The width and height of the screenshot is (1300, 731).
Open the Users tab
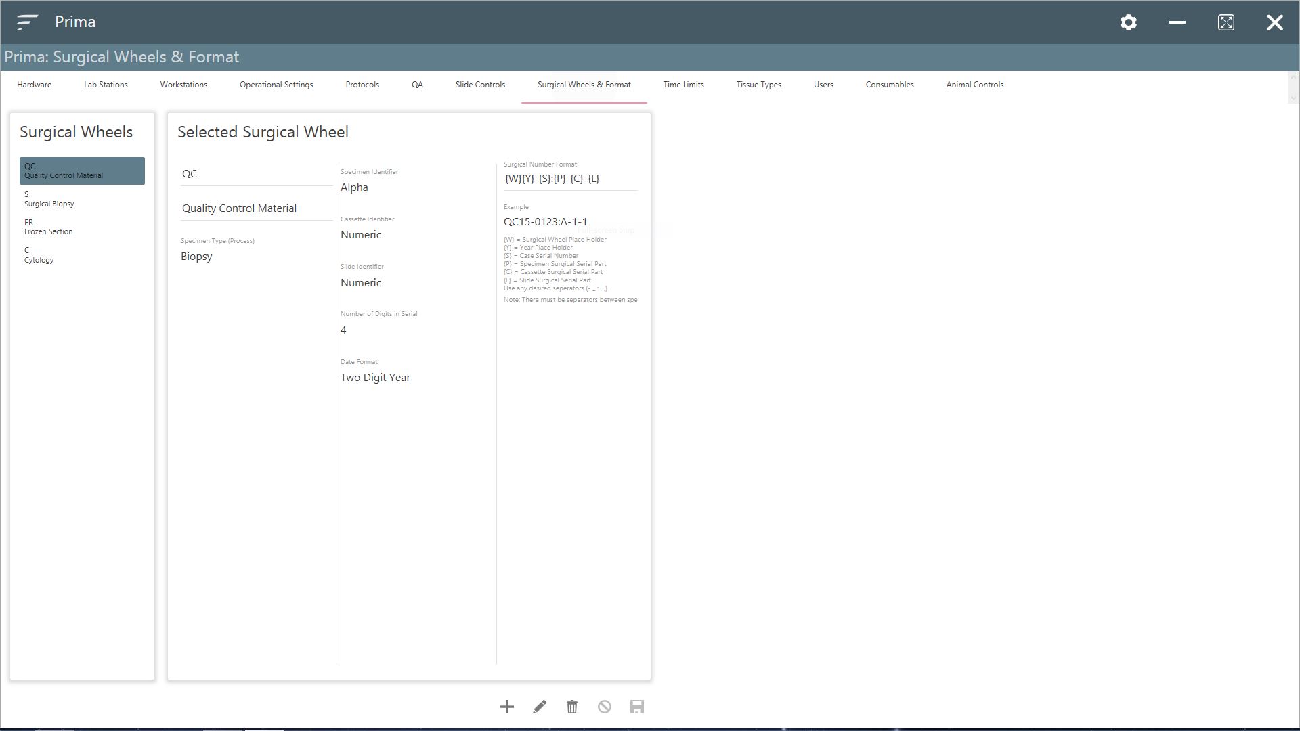point(823,85)
